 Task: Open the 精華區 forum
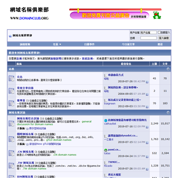click(21, 100)
